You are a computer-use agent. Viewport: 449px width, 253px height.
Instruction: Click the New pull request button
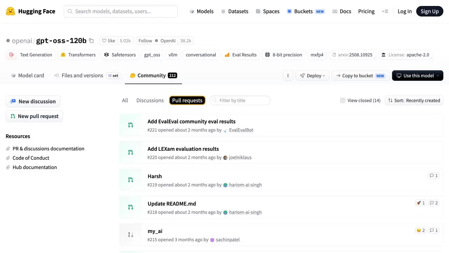pyautogui.click(x=34, y=116)
